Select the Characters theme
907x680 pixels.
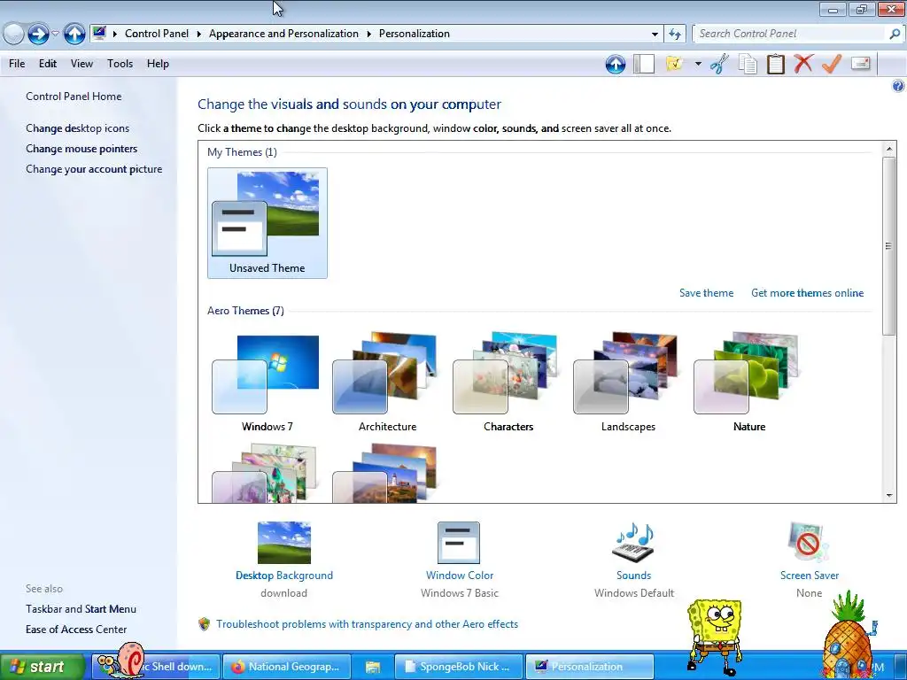click(x=508, y=382)
